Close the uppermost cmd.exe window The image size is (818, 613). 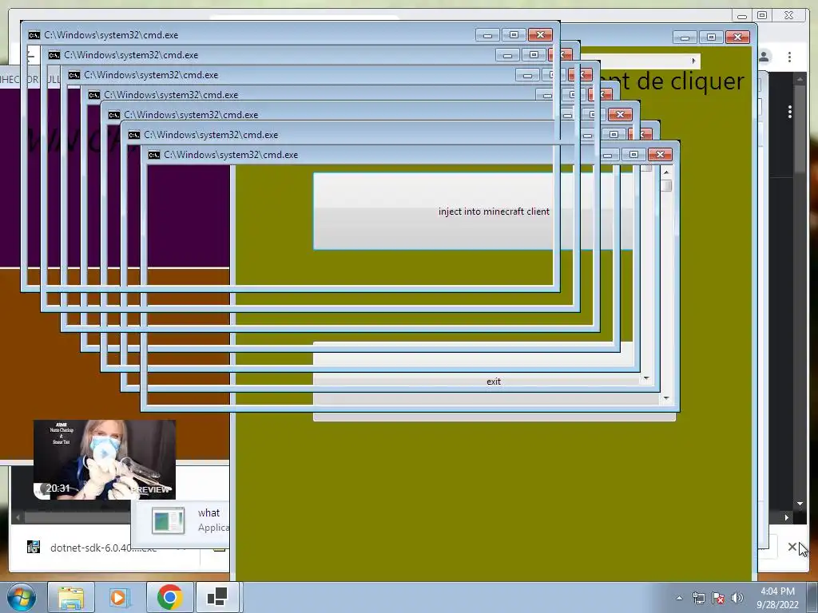tap(540, 35)
